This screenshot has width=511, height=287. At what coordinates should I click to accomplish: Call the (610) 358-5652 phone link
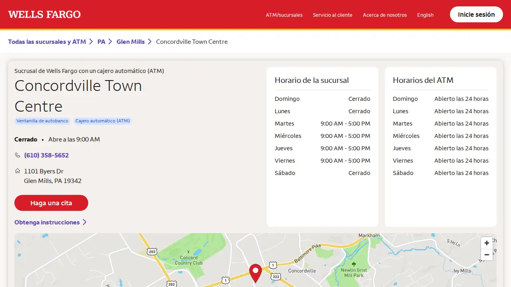pos(46,155)
